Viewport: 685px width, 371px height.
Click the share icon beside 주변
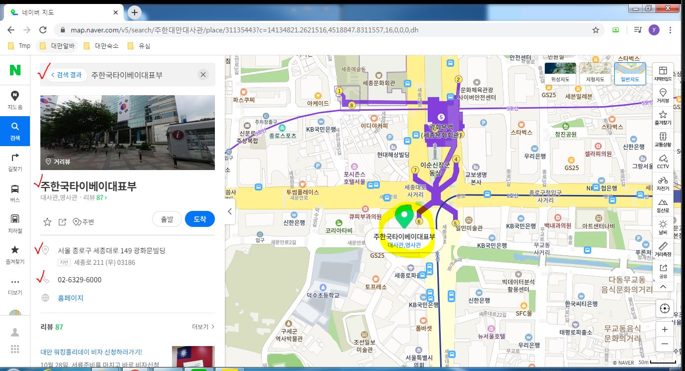tap(62, 222)
